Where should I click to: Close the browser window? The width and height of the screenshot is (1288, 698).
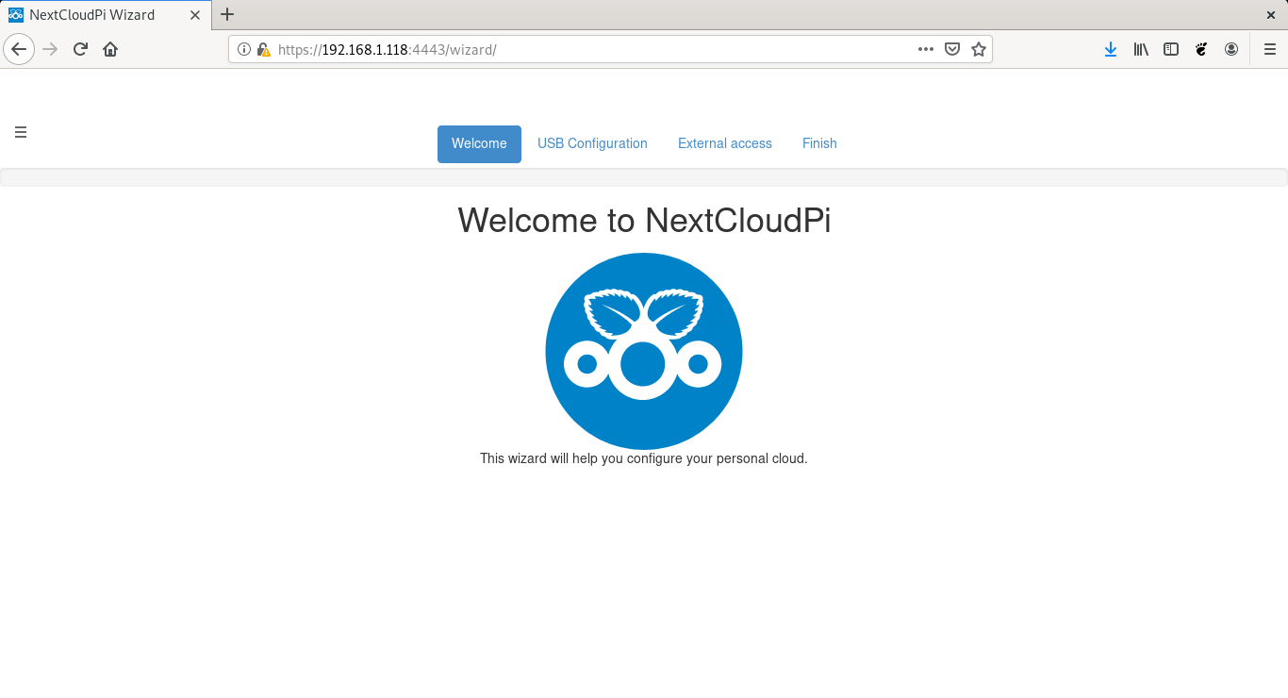pyautogui.click(x=1270, y=15)
